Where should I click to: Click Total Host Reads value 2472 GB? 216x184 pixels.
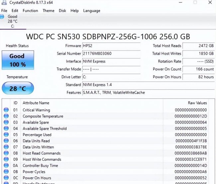click(198, 46)
